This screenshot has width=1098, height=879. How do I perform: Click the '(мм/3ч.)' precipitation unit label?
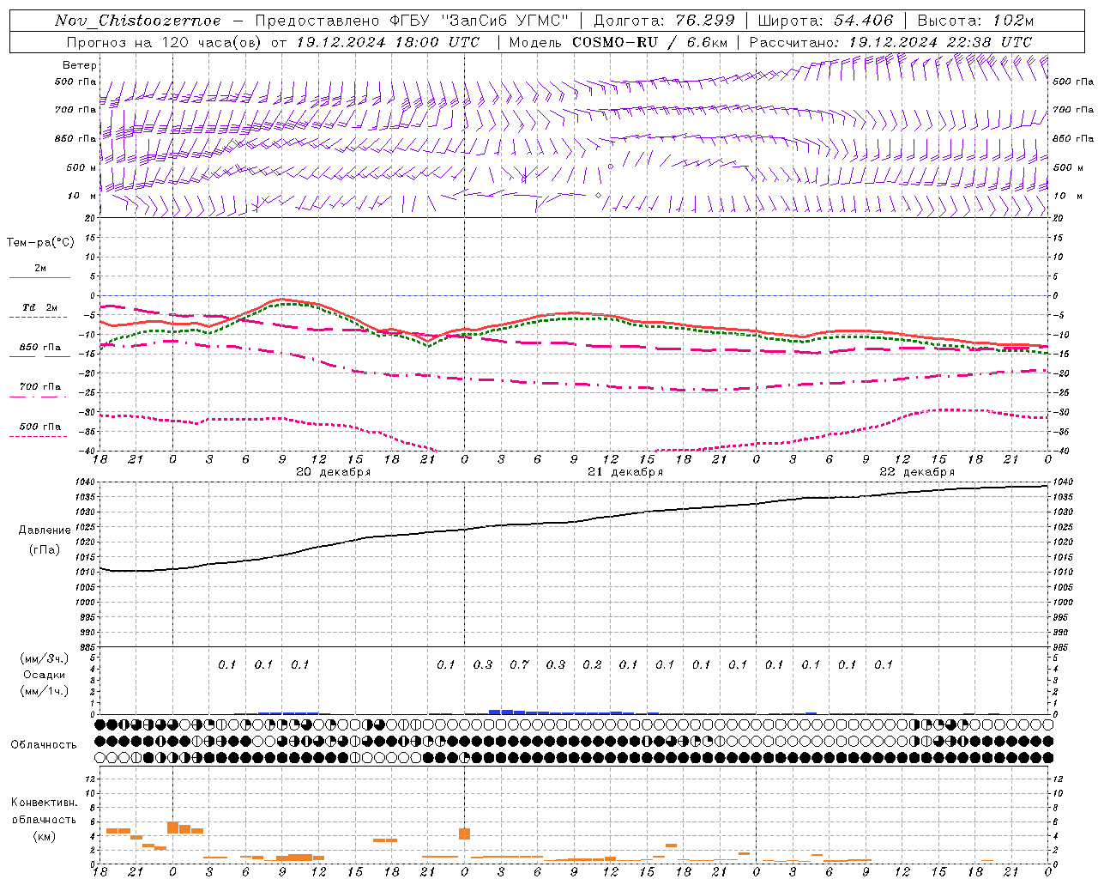[45, 658]
